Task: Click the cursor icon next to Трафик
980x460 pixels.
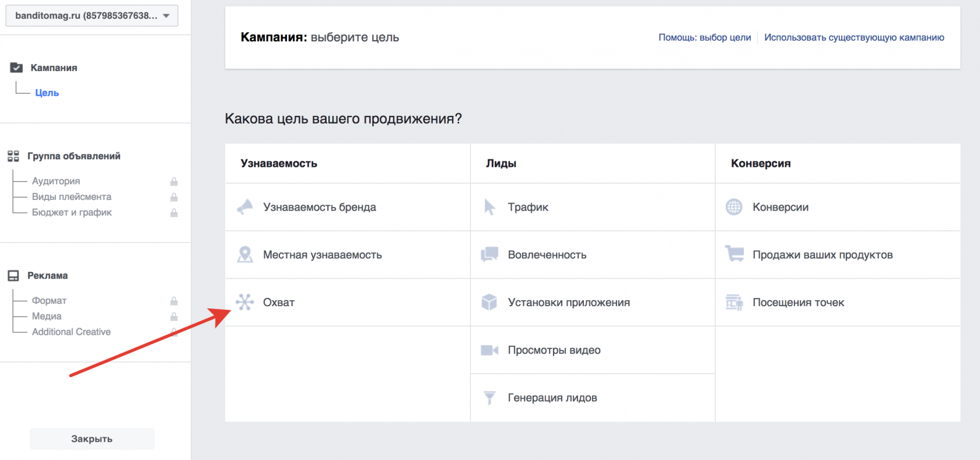Action: (x=489, y=207)
